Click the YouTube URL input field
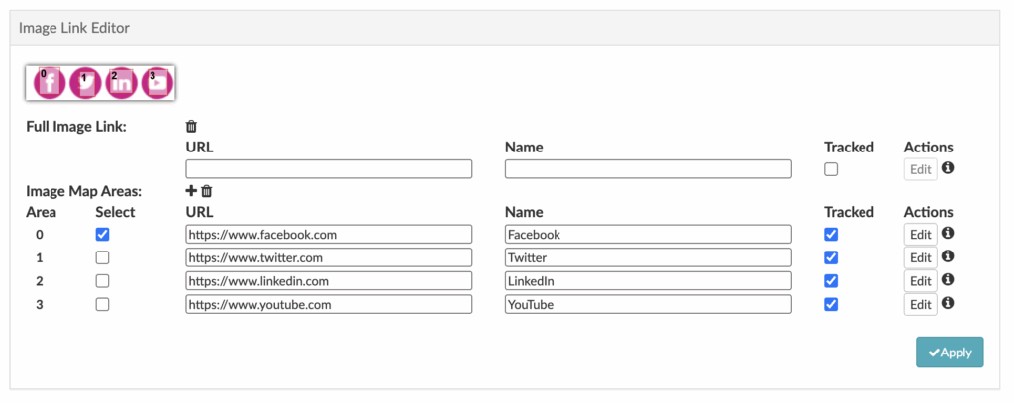 click(x=329, y=305)
